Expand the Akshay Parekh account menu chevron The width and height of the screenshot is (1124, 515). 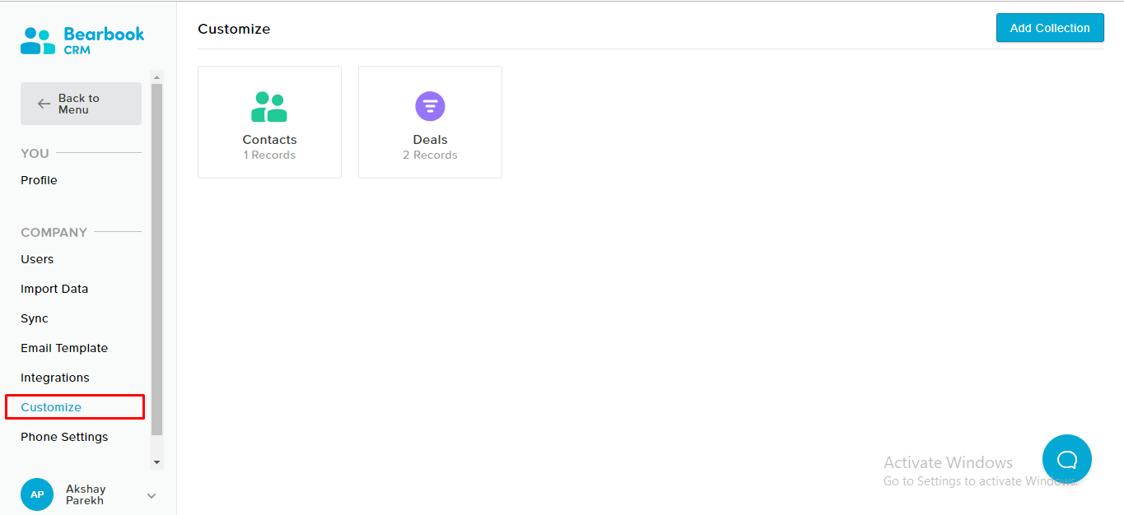151,495
